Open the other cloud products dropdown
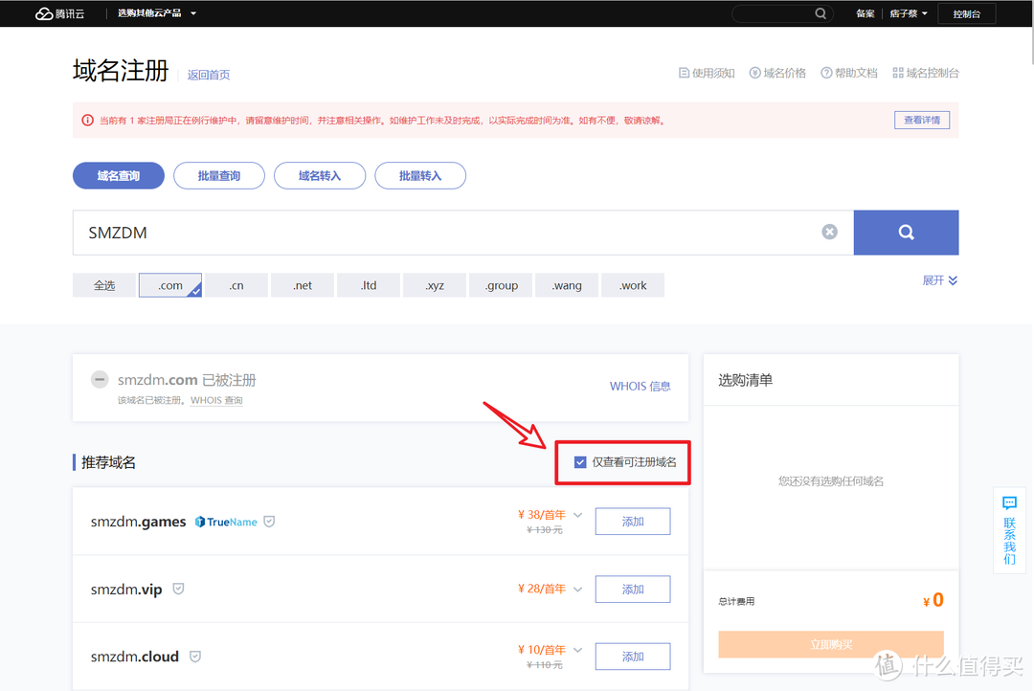The width and height of the screenshot is (1034, 691). click(x=157, y=13)
